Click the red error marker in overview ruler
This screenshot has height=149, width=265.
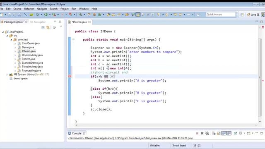[263, 81]
